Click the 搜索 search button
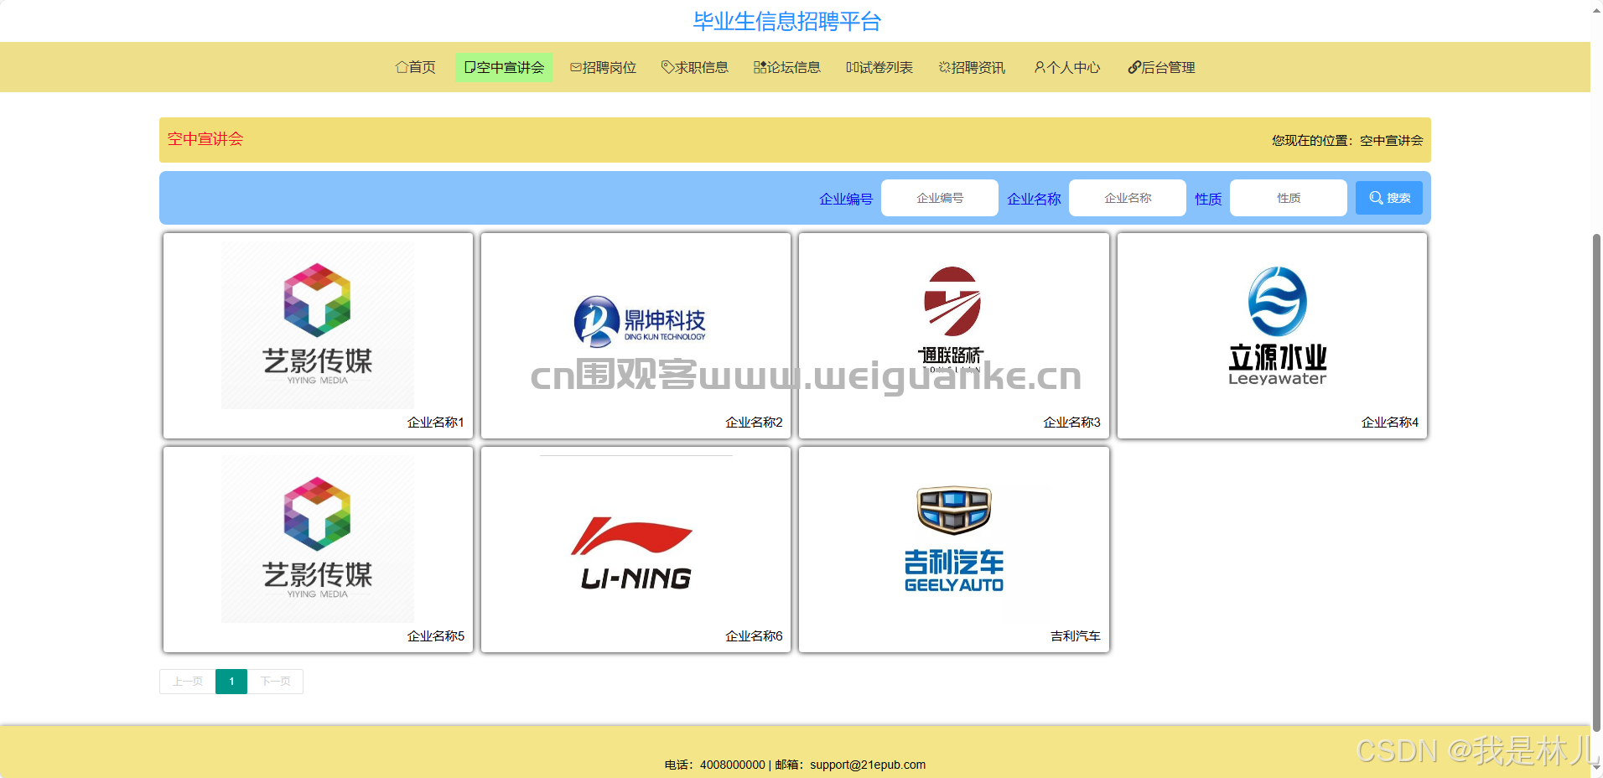Viewport: 1603px width, 778px height. click(x=1389, y=198)
